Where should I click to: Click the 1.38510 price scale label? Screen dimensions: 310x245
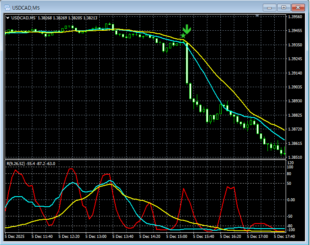pyautogui.click(x=295, y=157)
